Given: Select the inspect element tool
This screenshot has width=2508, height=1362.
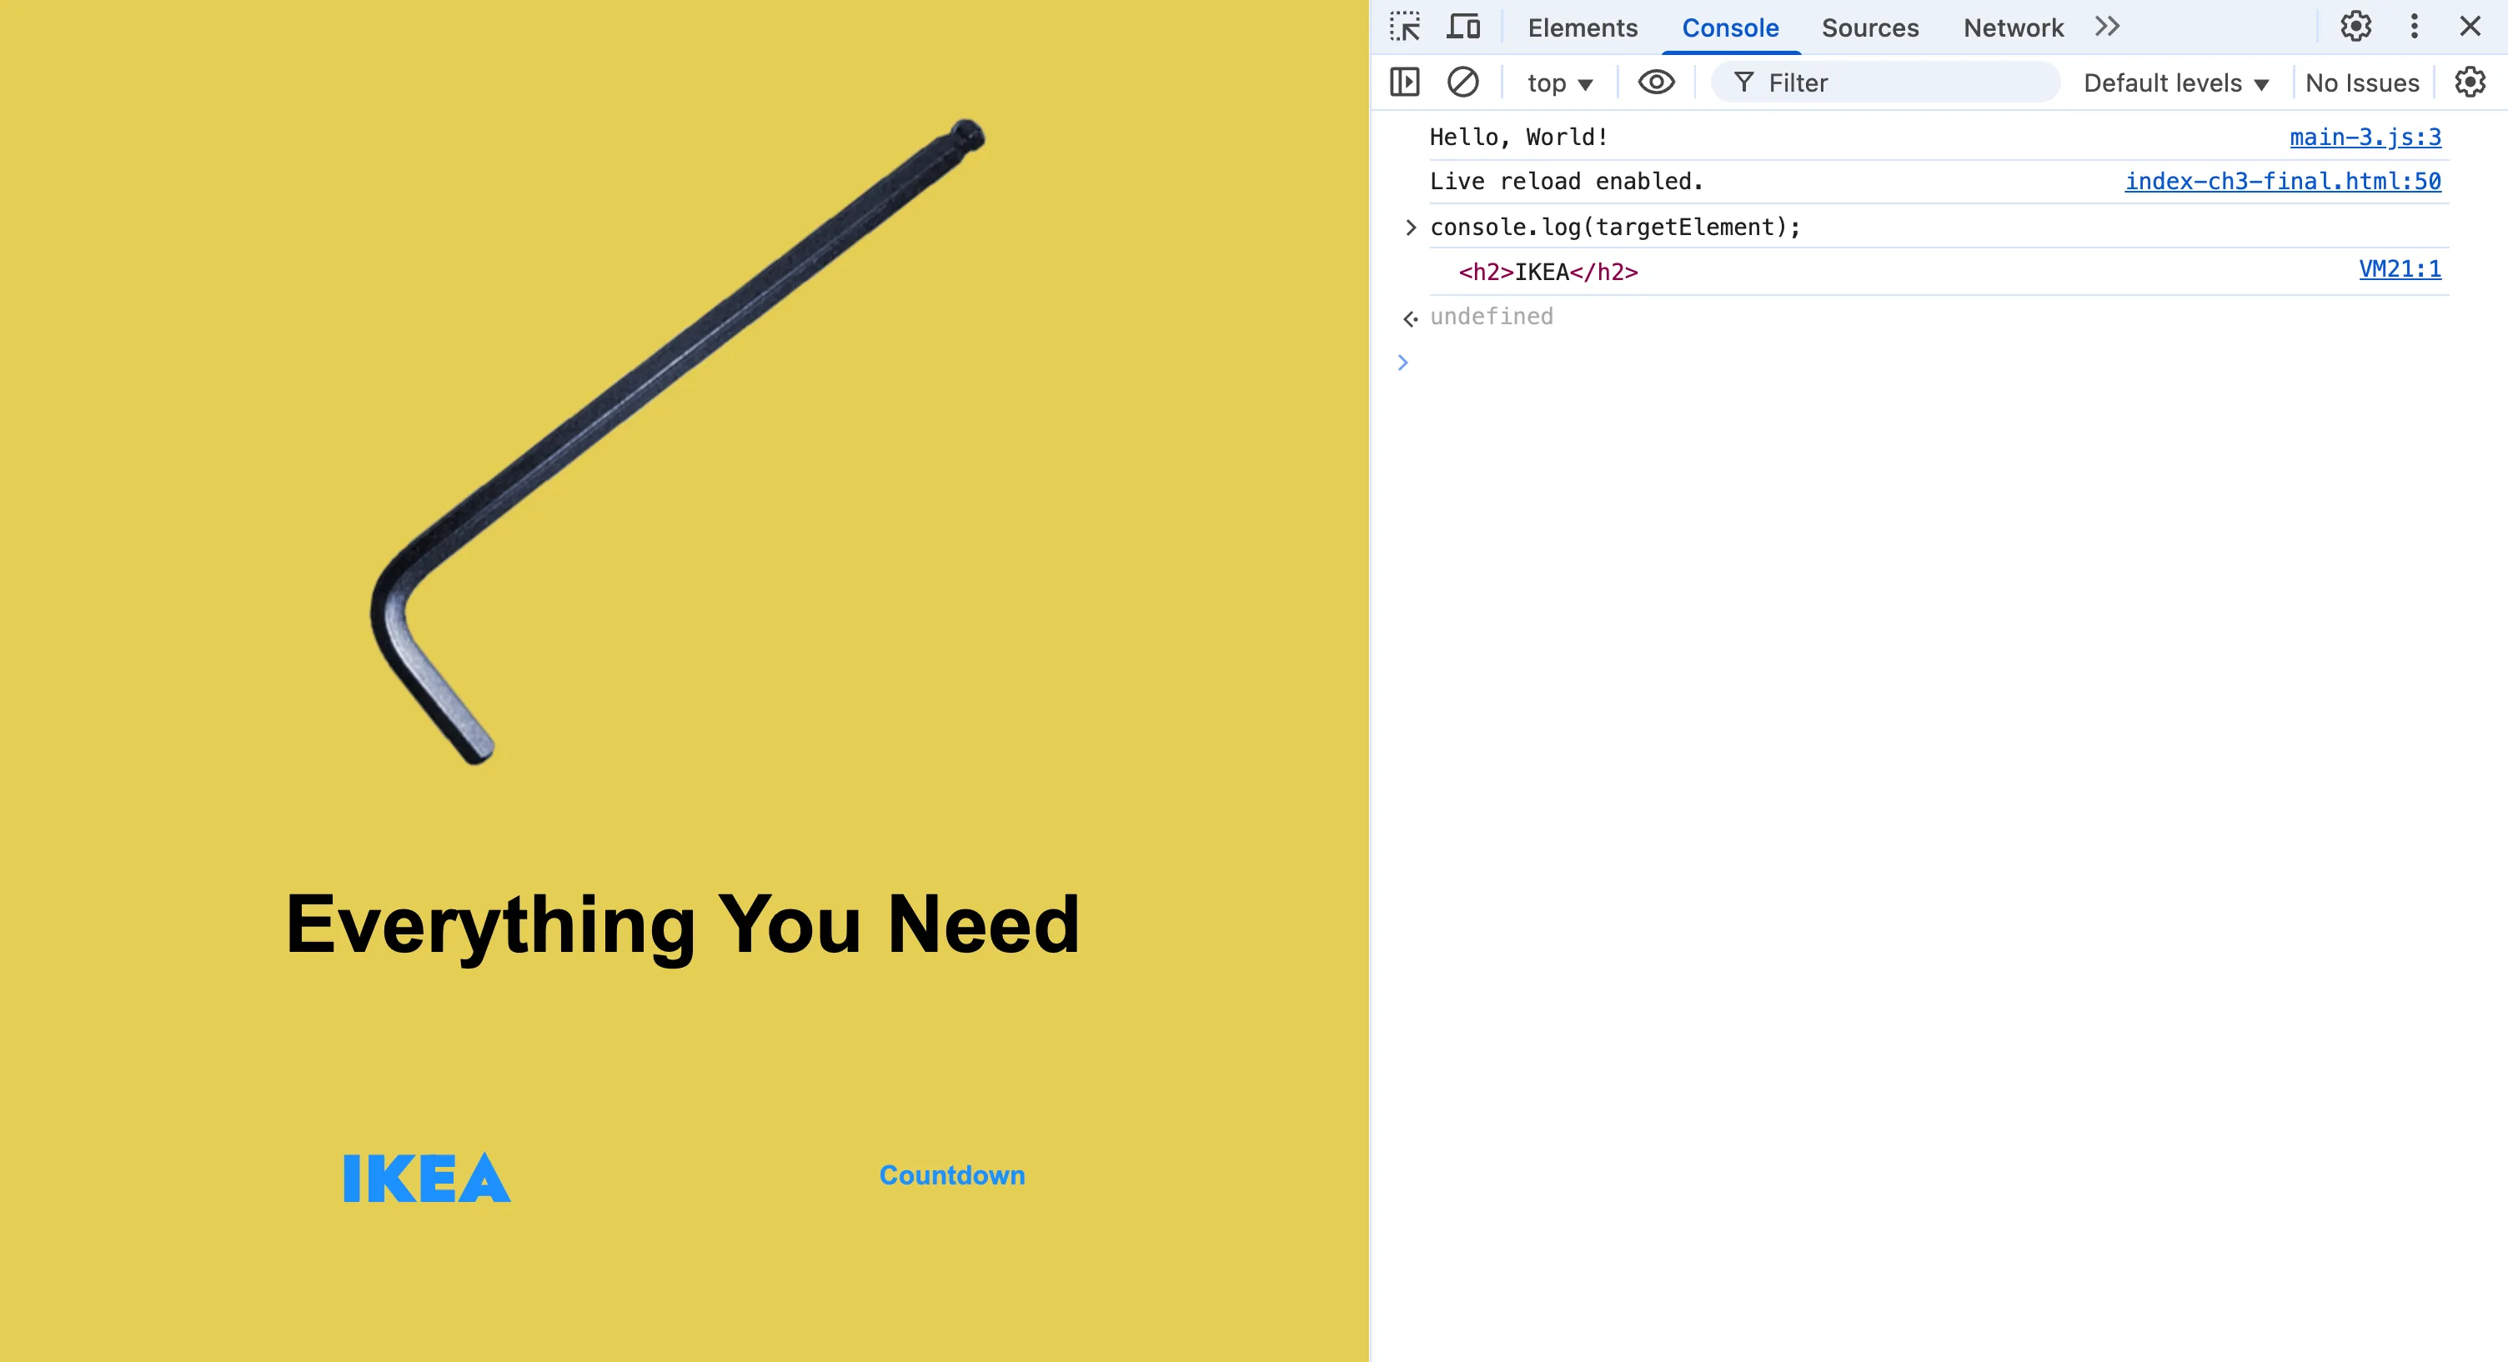Looking at the screenshot, I should (x=1405, y=27).
